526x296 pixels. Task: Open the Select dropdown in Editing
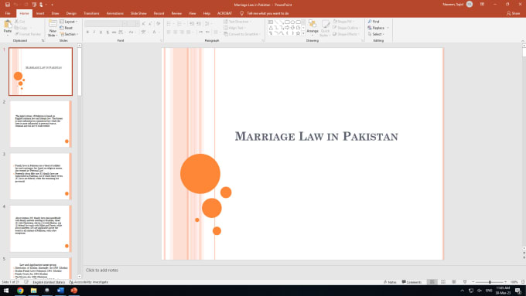[376, 34]
